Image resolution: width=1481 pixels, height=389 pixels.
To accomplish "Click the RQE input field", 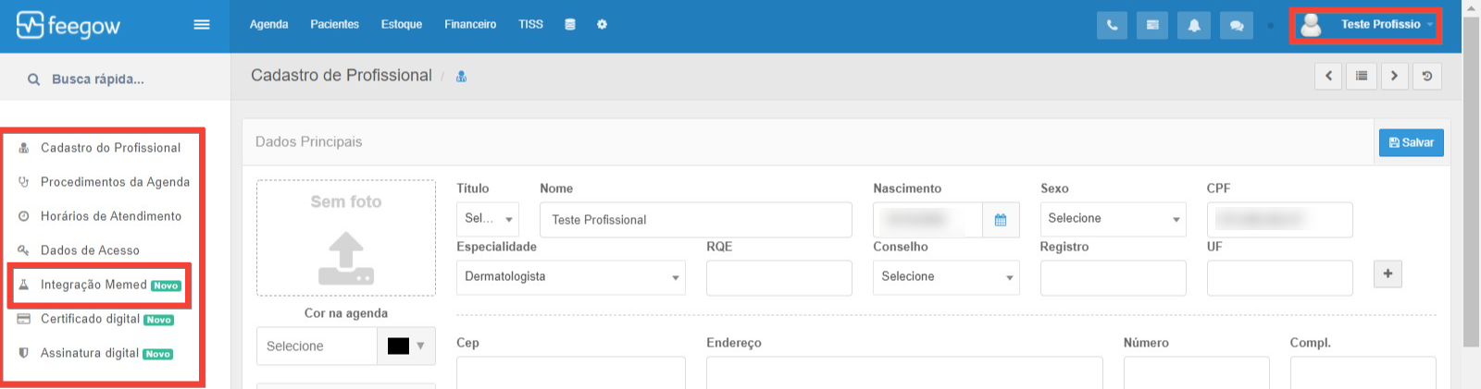I will click(779, 277).
